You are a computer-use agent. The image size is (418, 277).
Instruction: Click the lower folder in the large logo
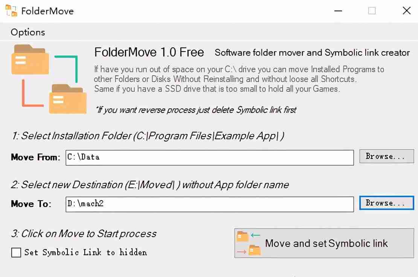[68, 99]
